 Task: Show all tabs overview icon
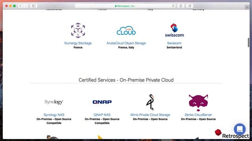190,6
